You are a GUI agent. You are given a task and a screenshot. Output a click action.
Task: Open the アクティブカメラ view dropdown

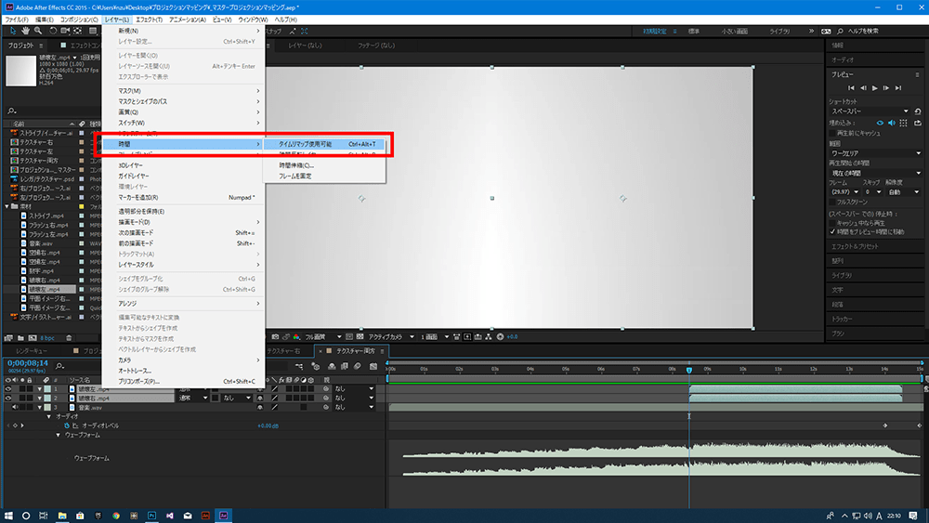point(390,336)
